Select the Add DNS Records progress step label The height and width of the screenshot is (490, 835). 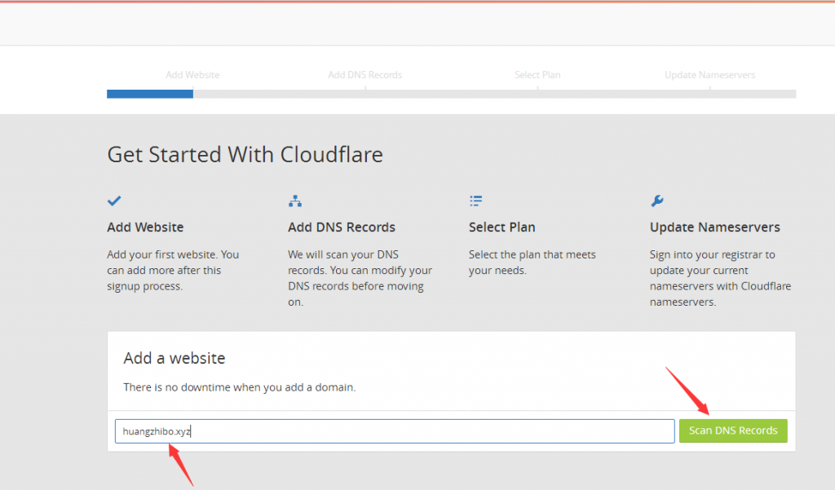(364, 75)
